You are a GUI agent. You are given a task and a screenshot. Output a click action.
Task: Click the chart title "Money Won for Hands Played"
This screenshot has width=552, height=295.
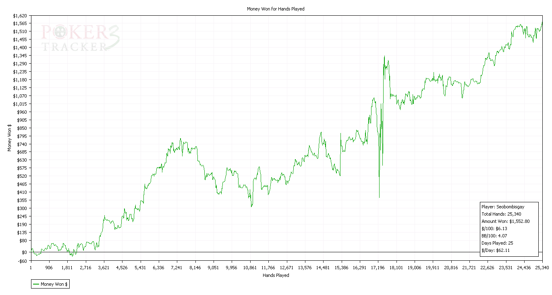tap(276, 9)
